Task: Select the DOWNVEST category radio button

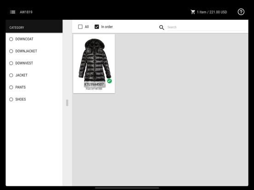Action: 11,63
